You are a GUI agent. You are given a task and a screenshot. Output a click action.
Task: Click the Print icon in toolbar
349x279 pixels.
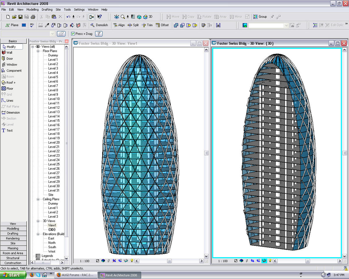pyautogui.click(x=33, y=17)
